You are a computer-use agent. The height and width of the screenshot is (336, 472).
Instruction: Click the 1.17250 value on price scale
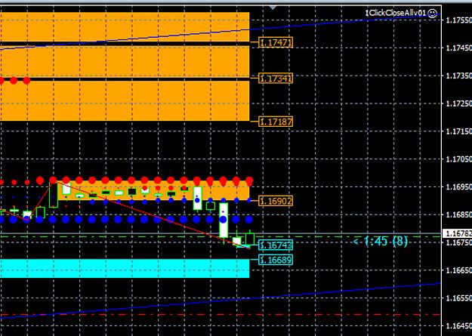(458, 103)
